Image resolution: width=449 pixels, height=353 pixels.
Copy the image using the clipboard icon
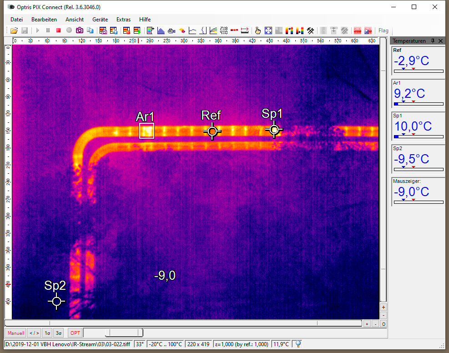91,30
